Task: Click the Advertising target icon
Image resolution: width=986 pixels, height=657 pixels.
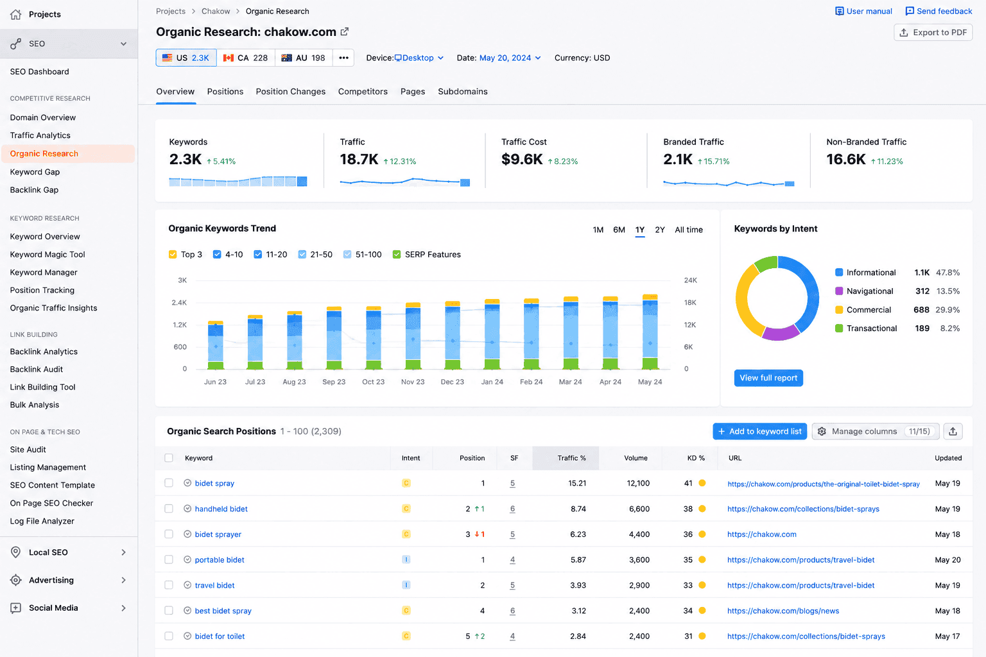Action: tap(15, 580)
